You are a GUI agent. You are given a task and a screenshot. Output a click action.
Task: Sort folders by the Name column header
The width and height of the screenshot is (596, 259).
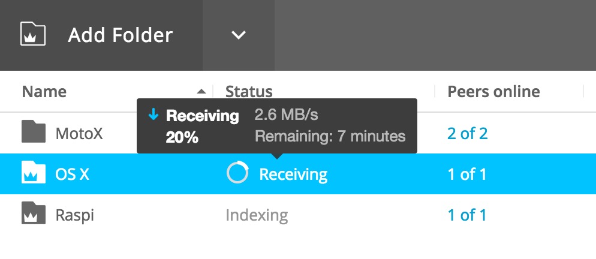[x=44, y=92]
